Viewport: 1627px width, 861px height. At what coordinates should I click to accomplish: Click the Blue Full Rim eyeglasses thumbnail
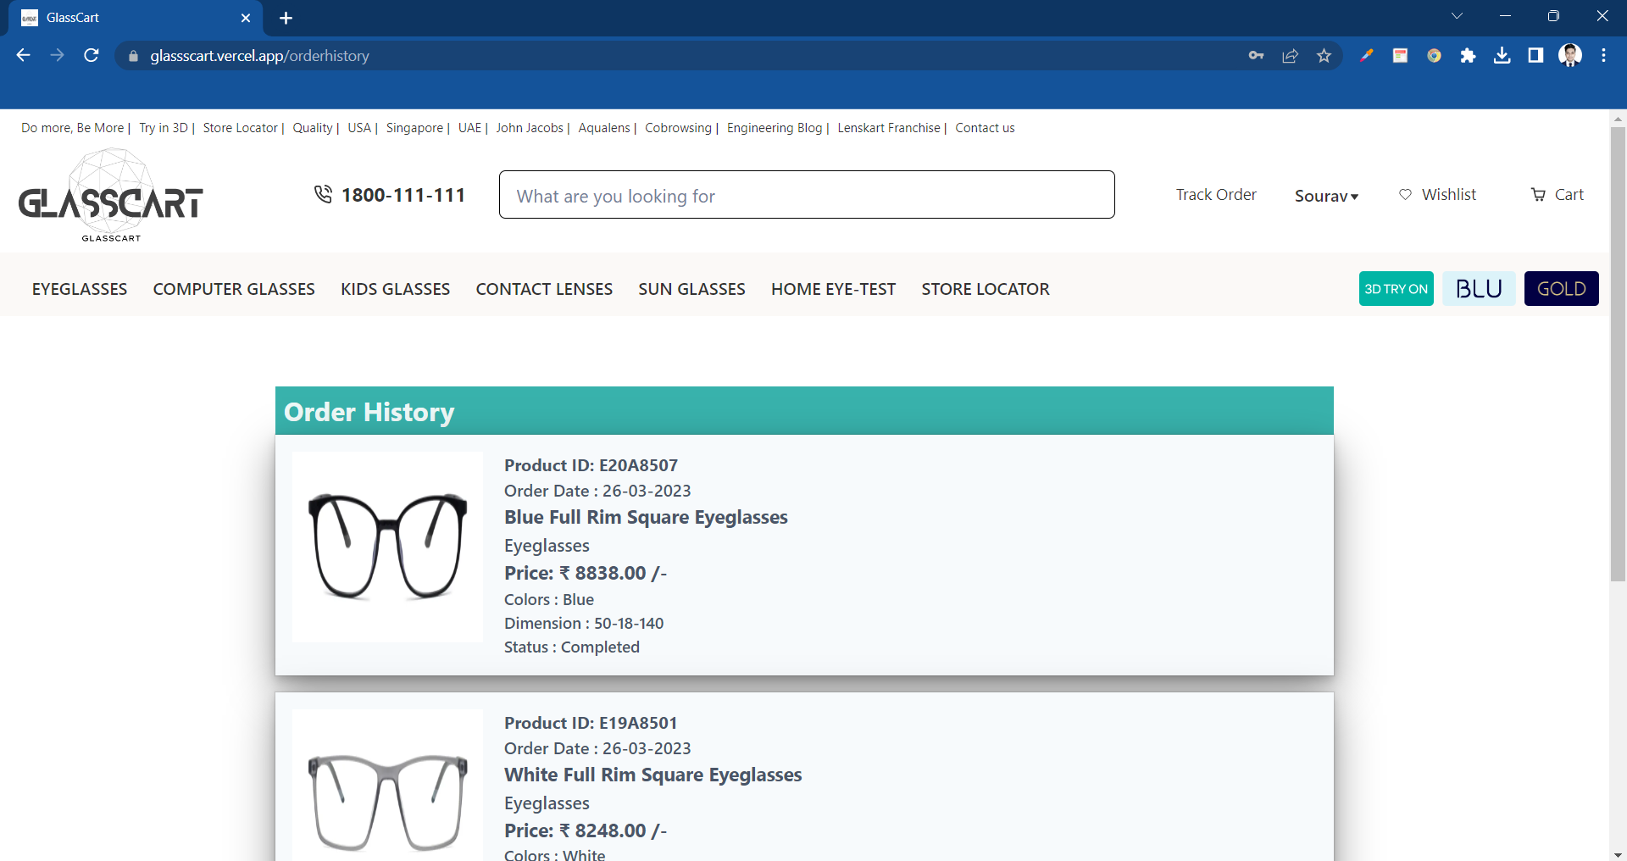click(x=387, y=547)
